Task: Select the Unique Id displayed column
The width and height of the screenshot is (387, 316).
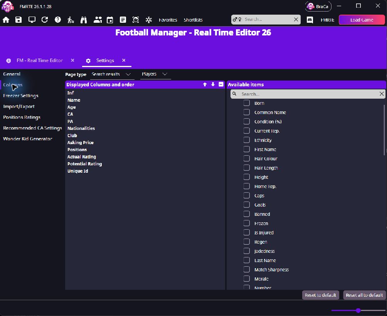Action: coord(78,171)
